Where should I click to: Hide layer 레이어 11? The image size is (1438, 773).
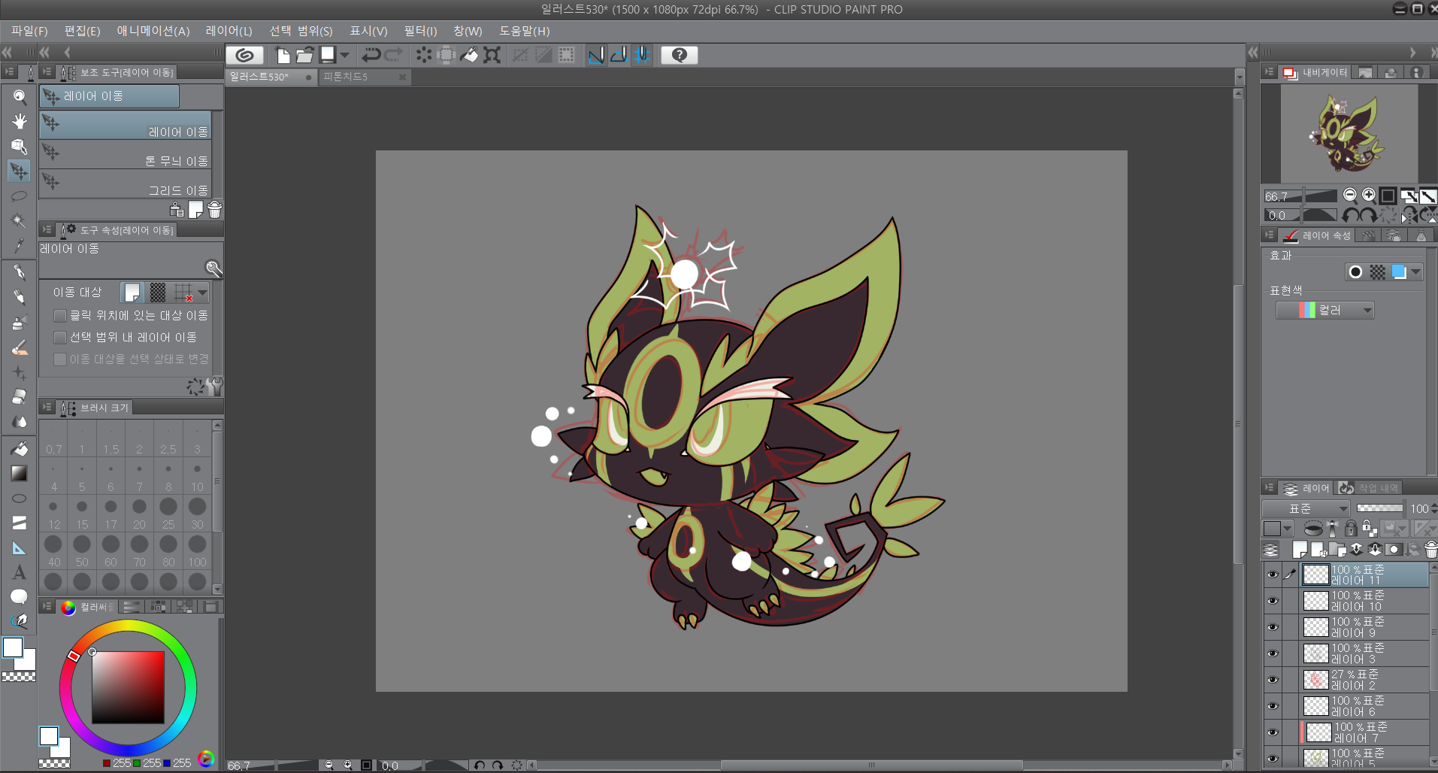tap(1273, 575)
